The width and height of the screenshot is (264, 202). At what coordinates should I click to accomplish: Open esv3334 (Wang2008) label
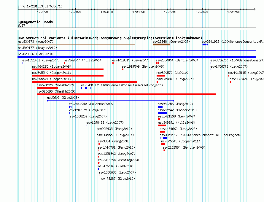tap(114, 141)
